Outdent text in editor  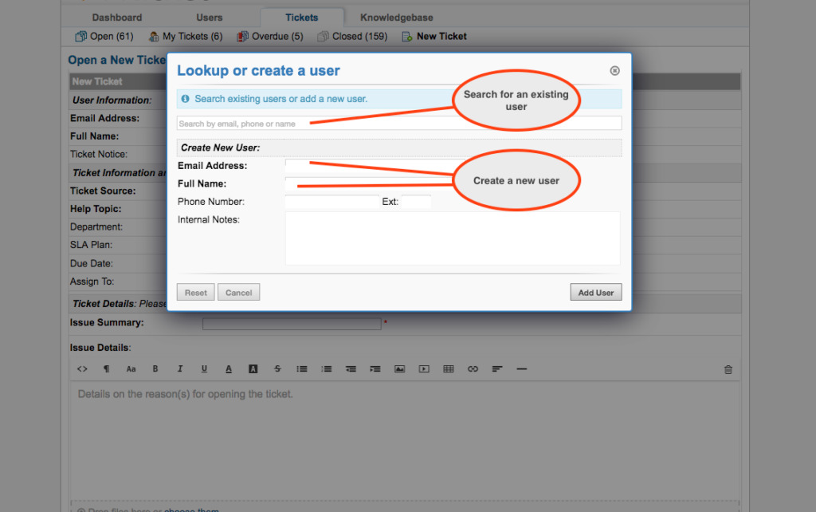pos(351,368)
